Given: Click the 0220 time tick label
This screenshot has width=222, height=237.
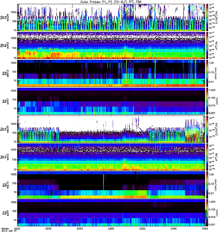Looking at the screenshot, I should pos(48,228).
